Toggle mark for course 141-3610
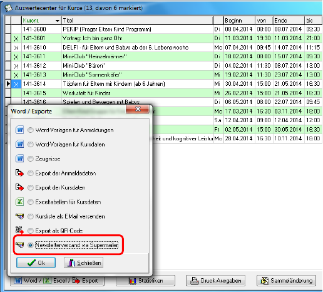323x292 pixels. 16,48
